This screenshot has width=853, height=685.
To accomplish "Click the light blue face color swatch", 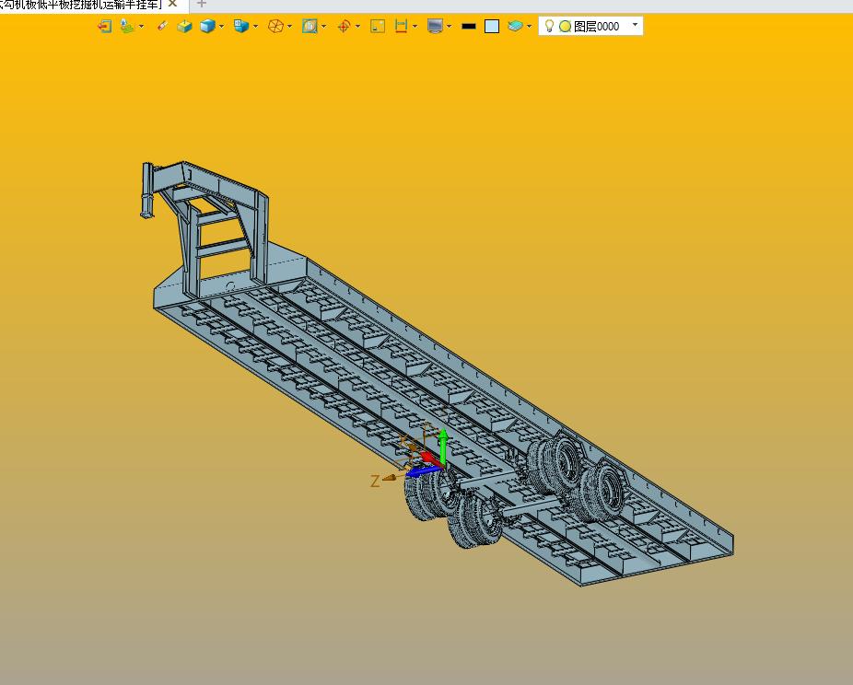I will click(x=492, y=26).
